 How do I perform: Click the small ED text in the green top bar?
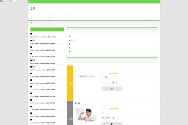click(30, 2)
